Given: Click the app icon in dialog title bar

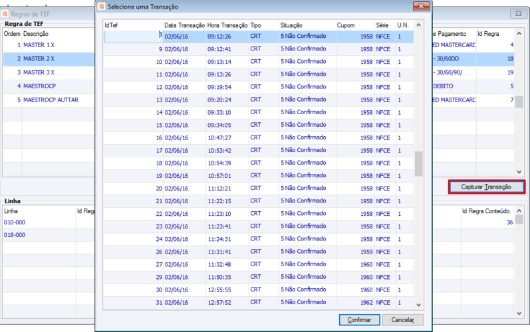Looking at the screenshot, I should 101,7.
